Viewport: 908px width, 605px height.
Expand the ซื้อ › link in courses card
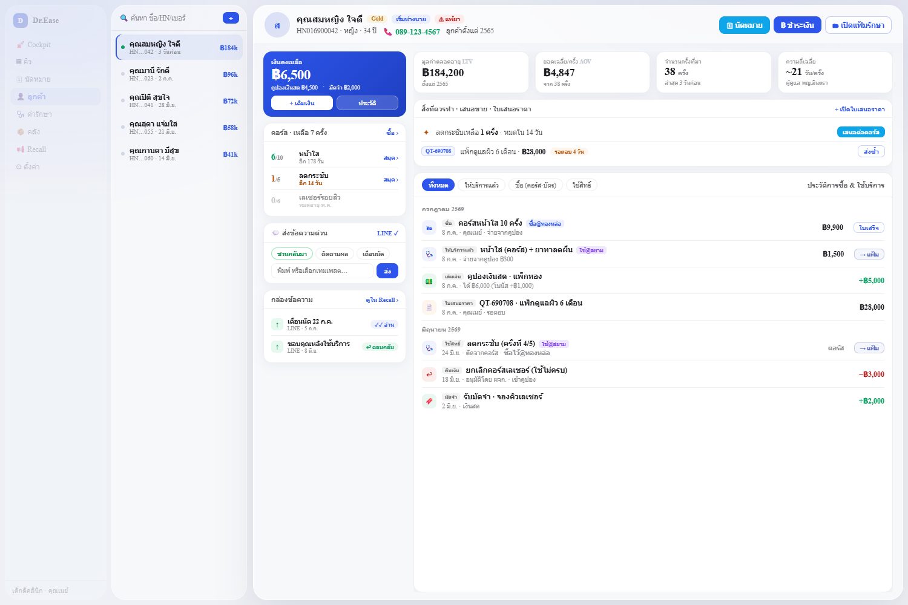pos(392,133)
